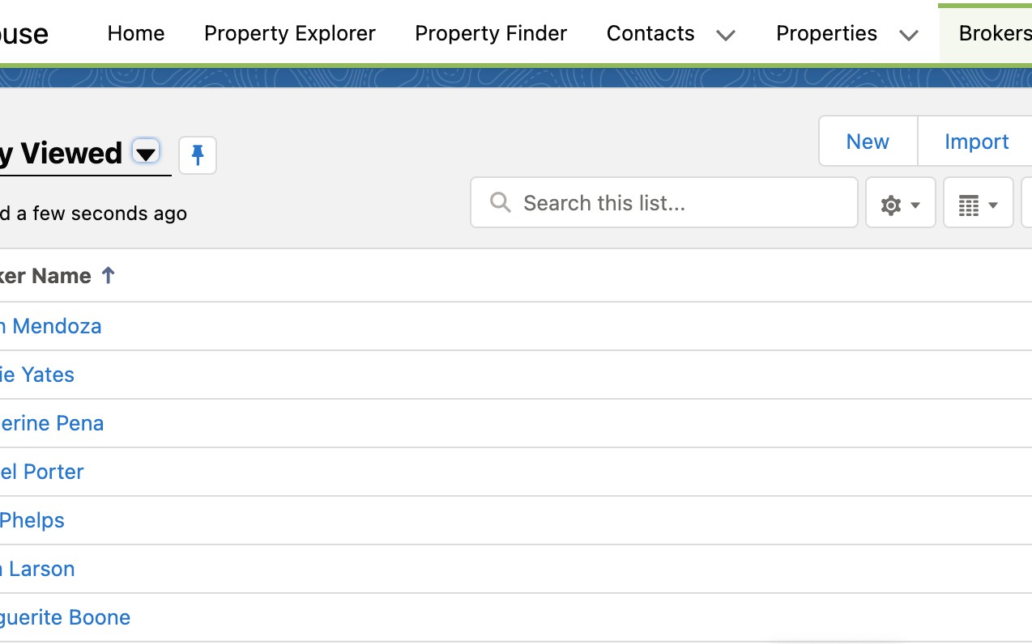This screenshot has width=1032, height=644.
Task: Open the Larson broker record
Action: [39, 569]
